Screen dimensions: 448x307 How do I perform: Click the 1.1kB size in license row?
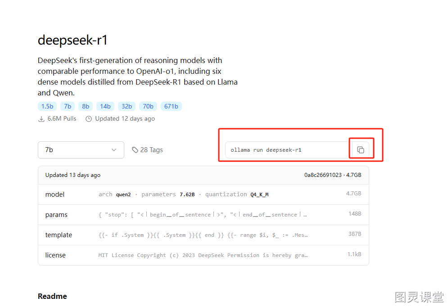pos(354,254)
